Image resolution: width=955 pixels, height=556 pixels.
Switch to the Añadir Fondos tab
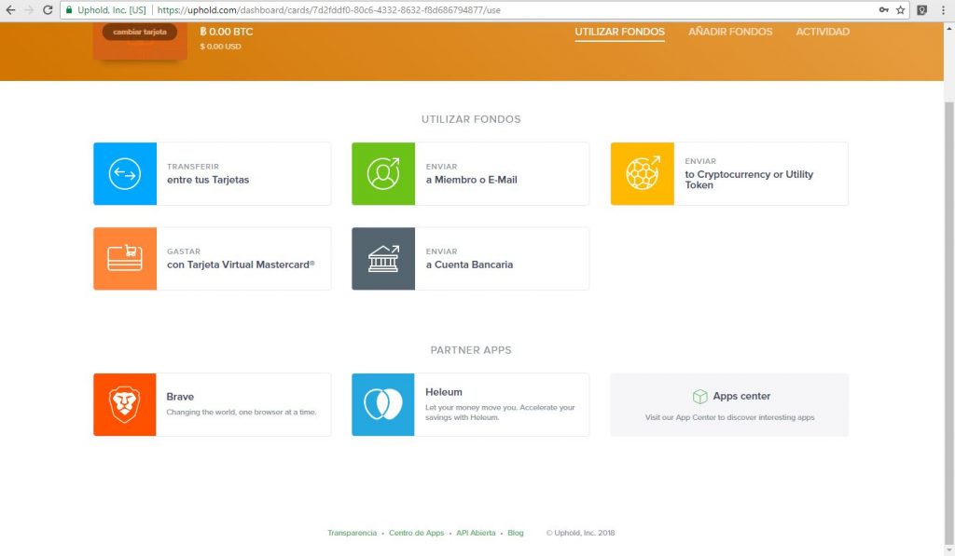click(x=730, y=32)
